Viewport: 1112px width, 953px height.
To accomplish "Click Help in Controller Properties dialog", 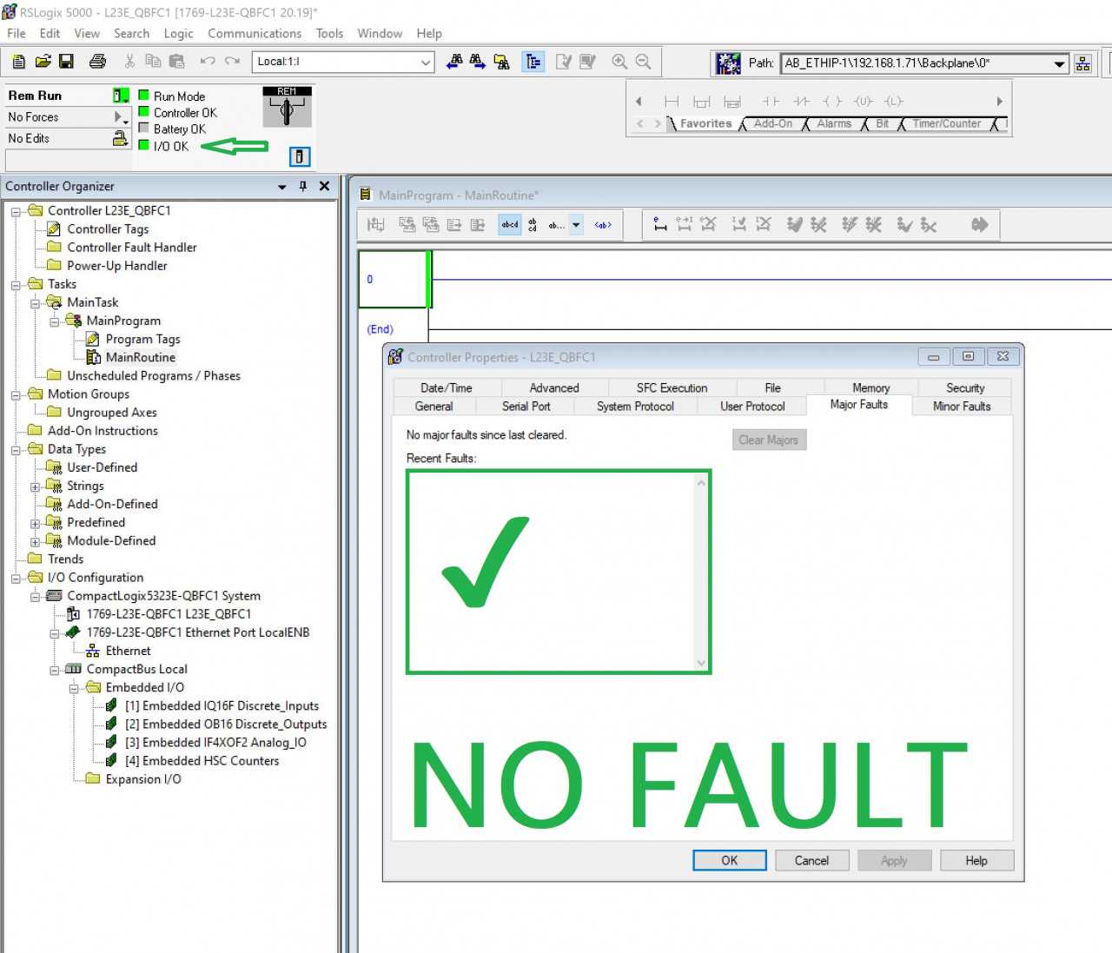I will coord(976,860).
